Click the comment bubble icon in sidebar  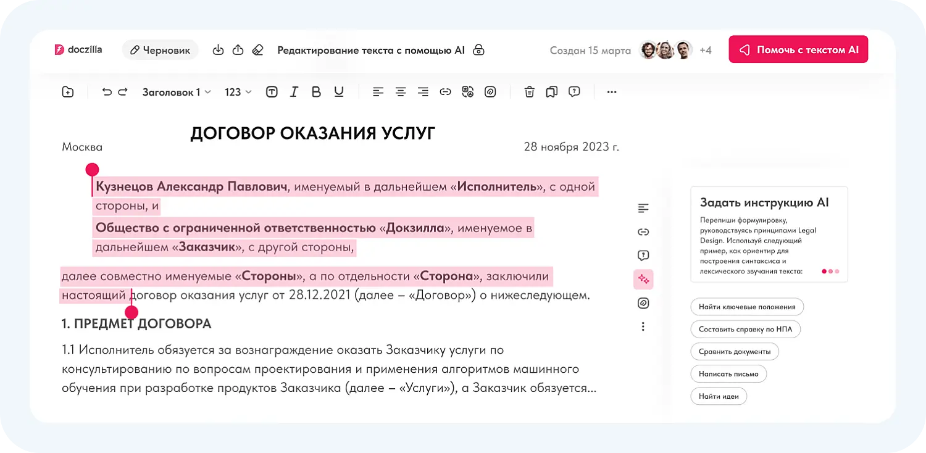(643, 256)
